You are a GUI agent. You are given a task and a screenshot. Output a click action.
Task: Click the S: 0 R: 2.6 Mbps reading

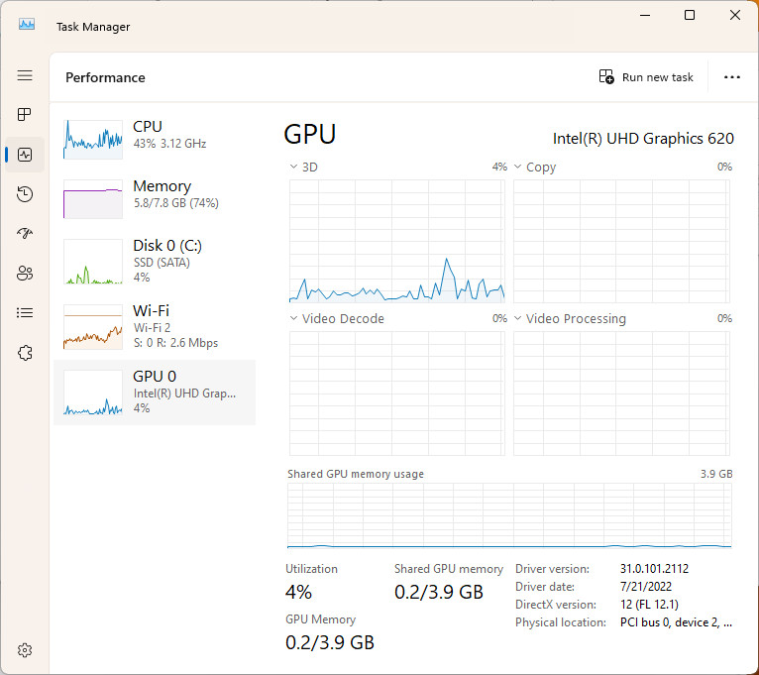tap(175, 343)
